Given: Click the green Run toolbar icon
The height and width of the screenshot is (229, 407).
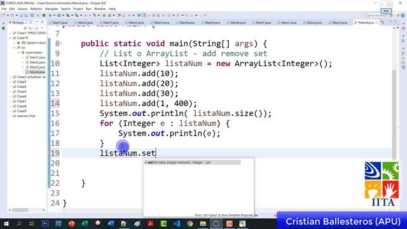Looking at the screenshot, I should point(59,15).
